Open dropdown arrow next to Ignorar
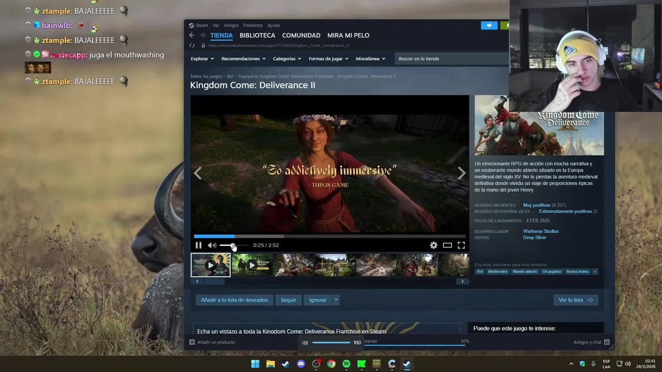Image resolution: width=662 pixels, height=372 pixels. pos(336,300)
